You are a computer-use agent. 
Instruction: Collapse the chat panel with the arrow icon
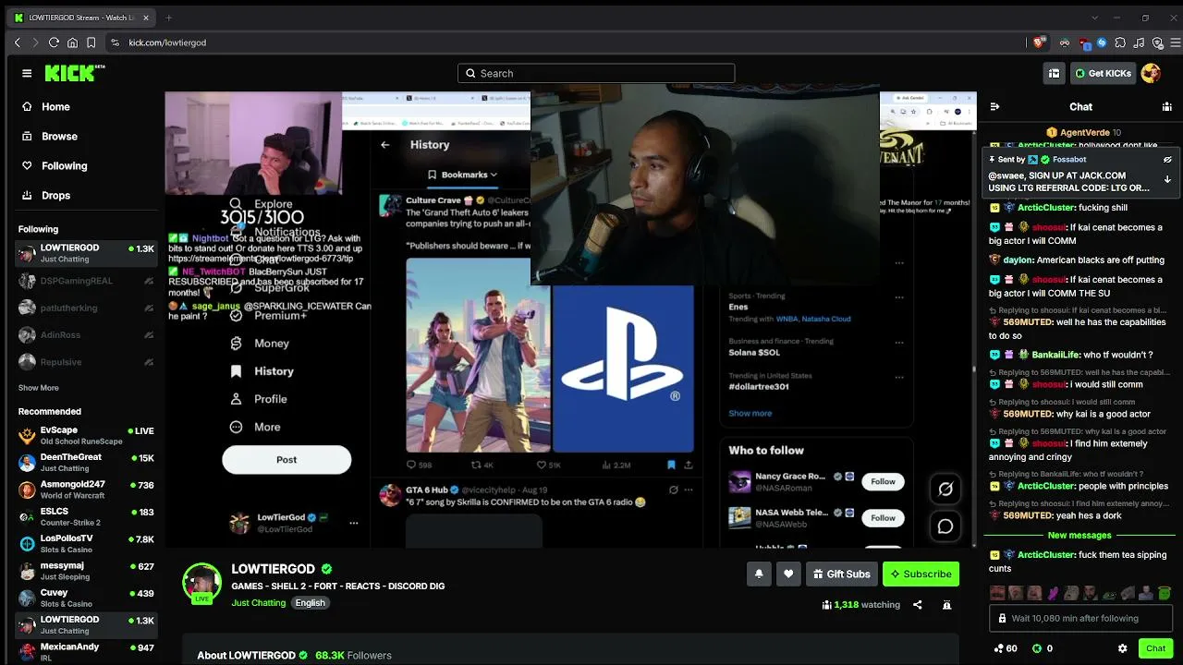coord(994,107)
